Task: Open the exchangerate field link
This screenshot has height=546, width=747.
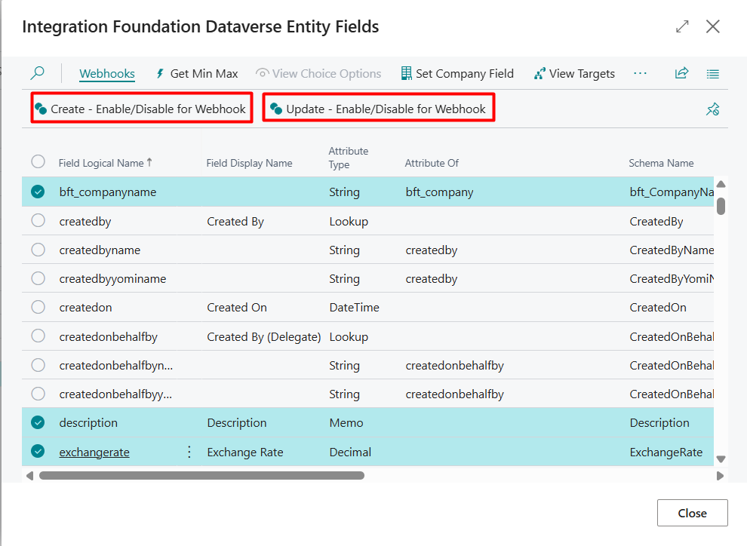Action: pos(94,452)
